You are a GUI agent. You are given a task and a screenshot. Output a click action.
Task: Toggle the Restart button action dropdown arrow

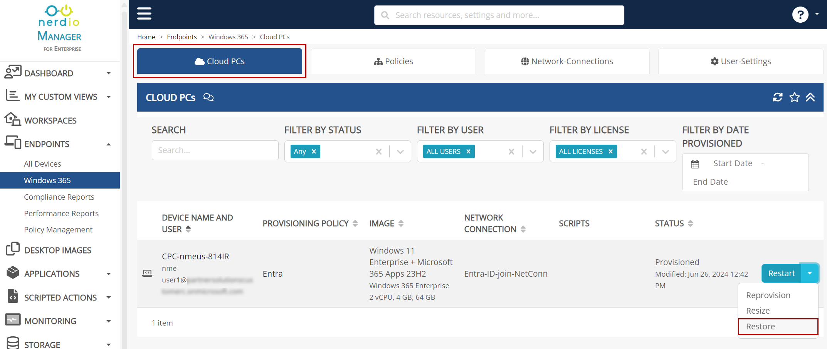tap(810, 273)
